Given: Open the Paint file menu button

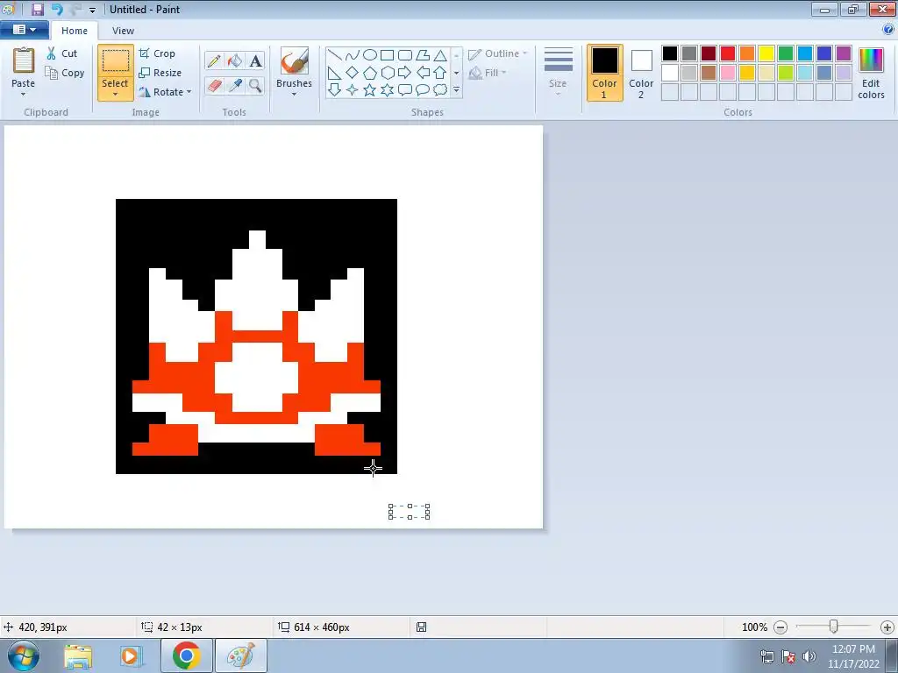Looking at the screenshot, I should click(24, 30).
